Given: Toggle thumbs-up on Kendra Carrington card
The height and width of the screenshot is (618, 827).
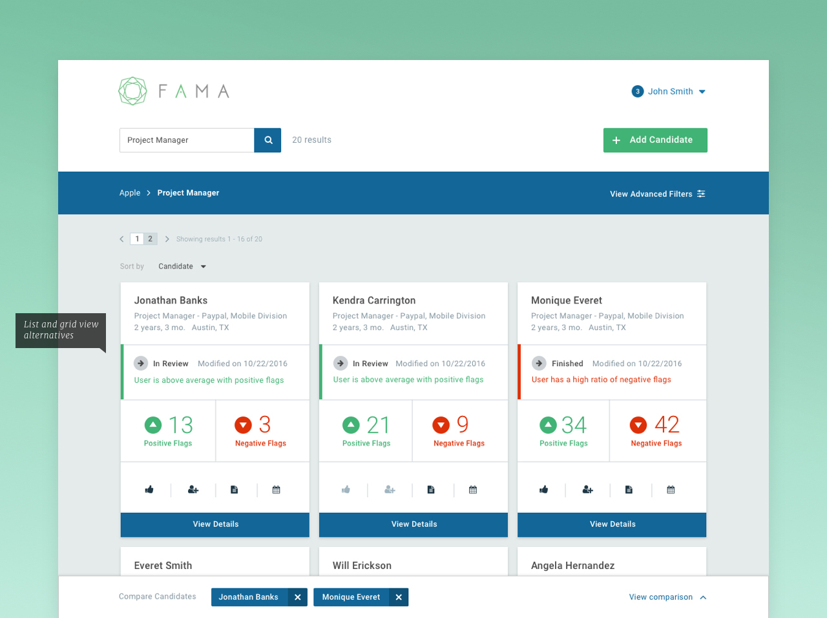Looking at the screenshot, I should coord(346,490).
